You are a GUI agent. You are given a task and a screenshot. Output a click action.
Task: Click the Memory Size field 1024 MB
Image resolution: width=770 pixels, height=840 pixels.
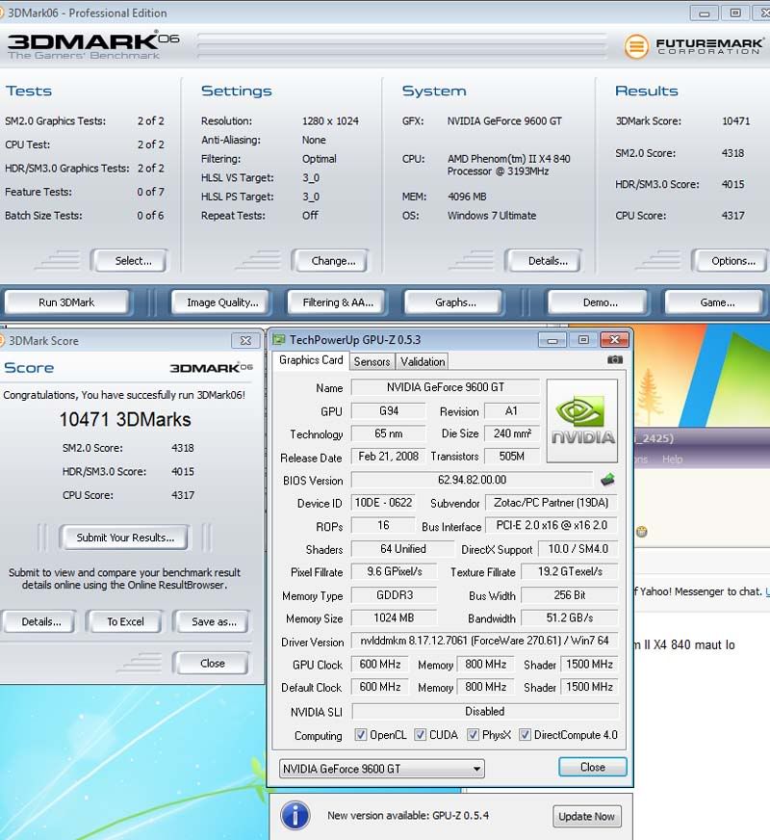[394, 617]
